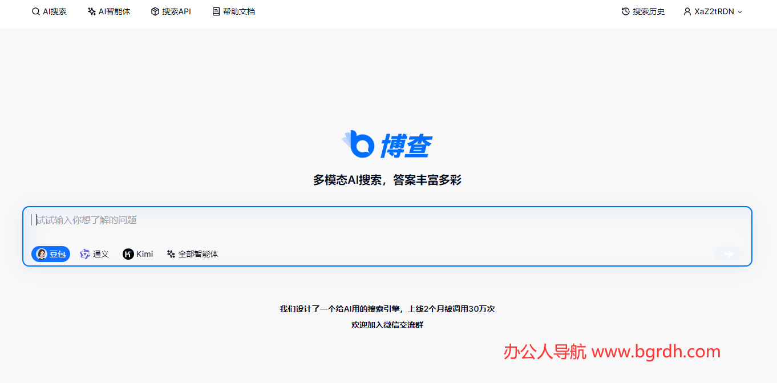Click the 豆包 avatar icon in search bar
This screenshot has width=777, height=383.
click(x=41, y=253)
